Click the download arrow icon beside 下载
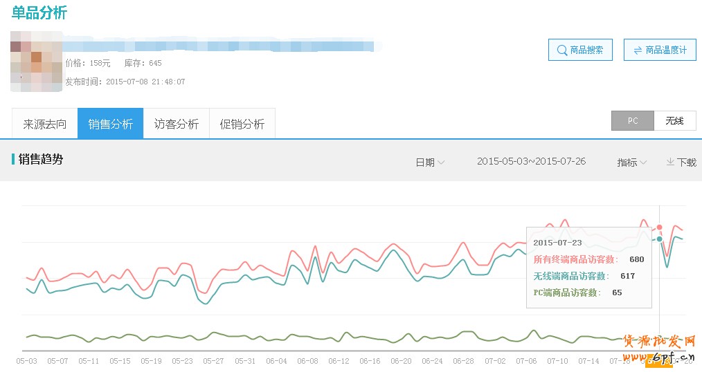Image resolution: width=702 pixels, height=372 pixels. point(669,162)
